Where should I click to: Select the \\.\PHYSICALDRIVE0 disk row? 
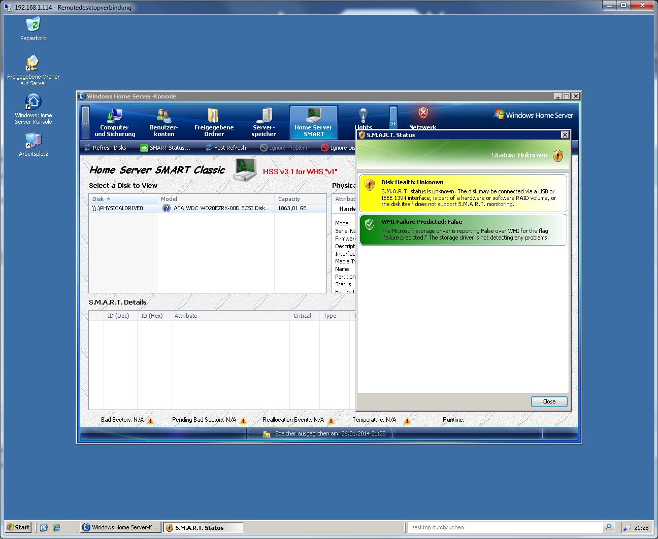click(x=208, y=208)
